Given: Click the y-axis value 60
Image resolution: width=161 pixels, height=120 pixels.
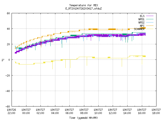Looking at the screenshot, I should point(8,13).
